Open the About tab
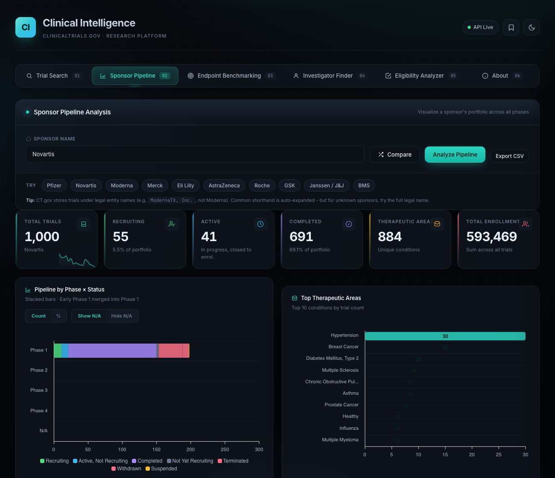This screenshot has width=555, height=478. (502, 76)
